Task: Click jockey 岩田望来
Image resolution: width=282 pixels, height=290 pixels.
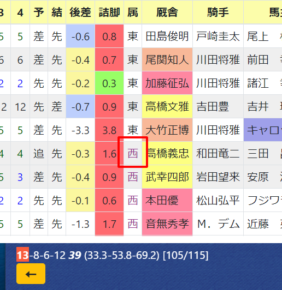Action: pos(218,177)
